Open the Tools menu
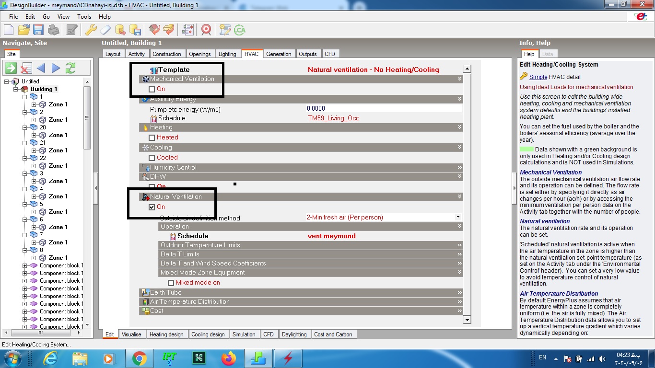The height and width of the screenshot is (368, 655). (x=84, y=16)
